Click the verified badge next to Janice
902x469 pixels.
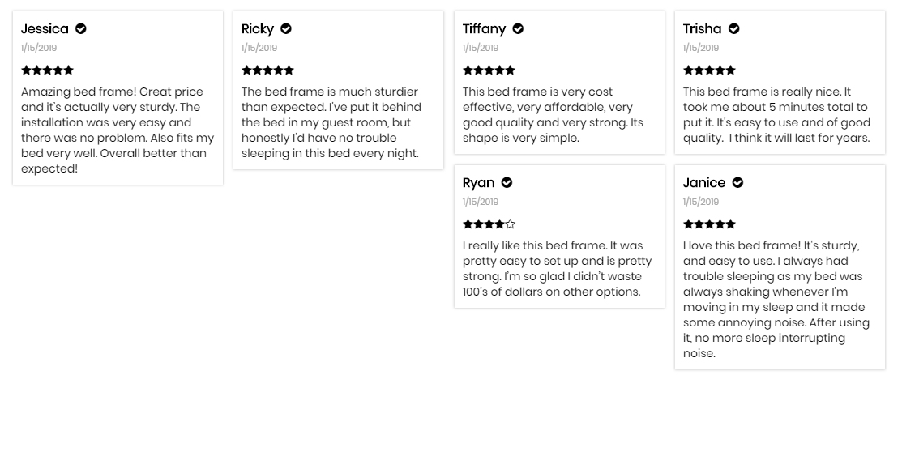pos(737,183)
